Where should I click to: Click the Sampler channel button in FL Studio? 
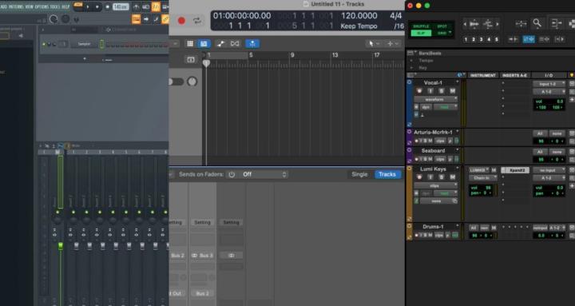[x=84, y=44]
